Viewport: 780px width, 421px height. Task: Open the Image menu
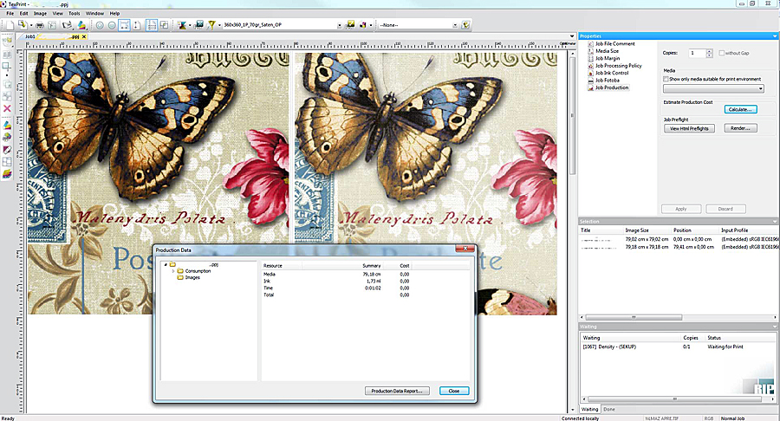pyautogui.click(x=40, y=13)
